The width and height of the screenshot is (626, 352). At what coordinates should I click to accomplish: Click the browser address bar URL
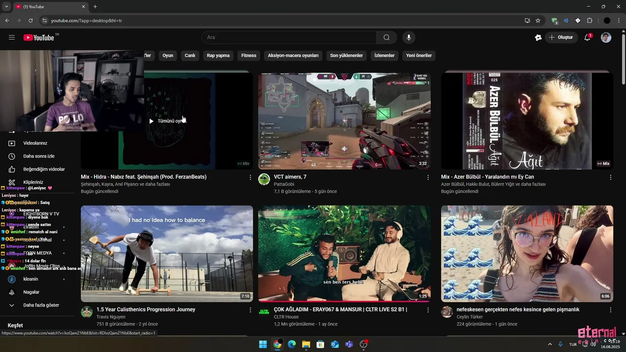tap(87, 21)
